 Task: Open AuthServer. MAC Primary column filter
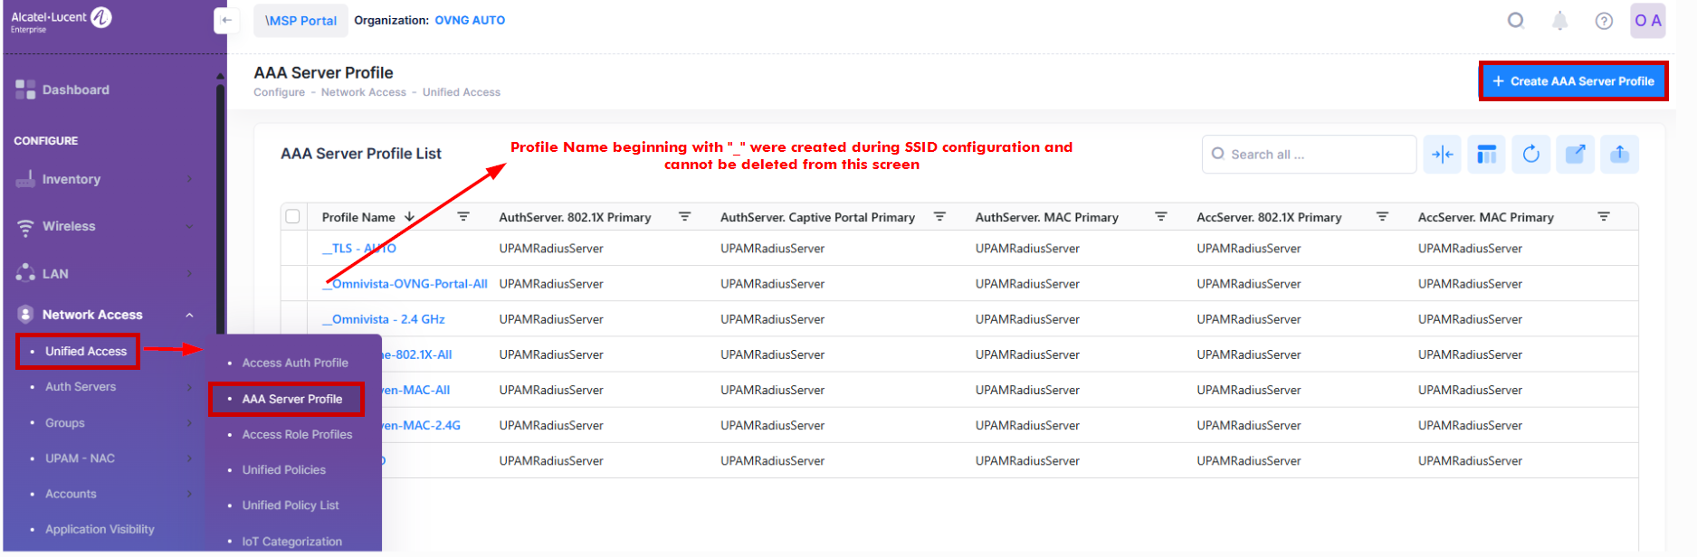coord(1160,217)
